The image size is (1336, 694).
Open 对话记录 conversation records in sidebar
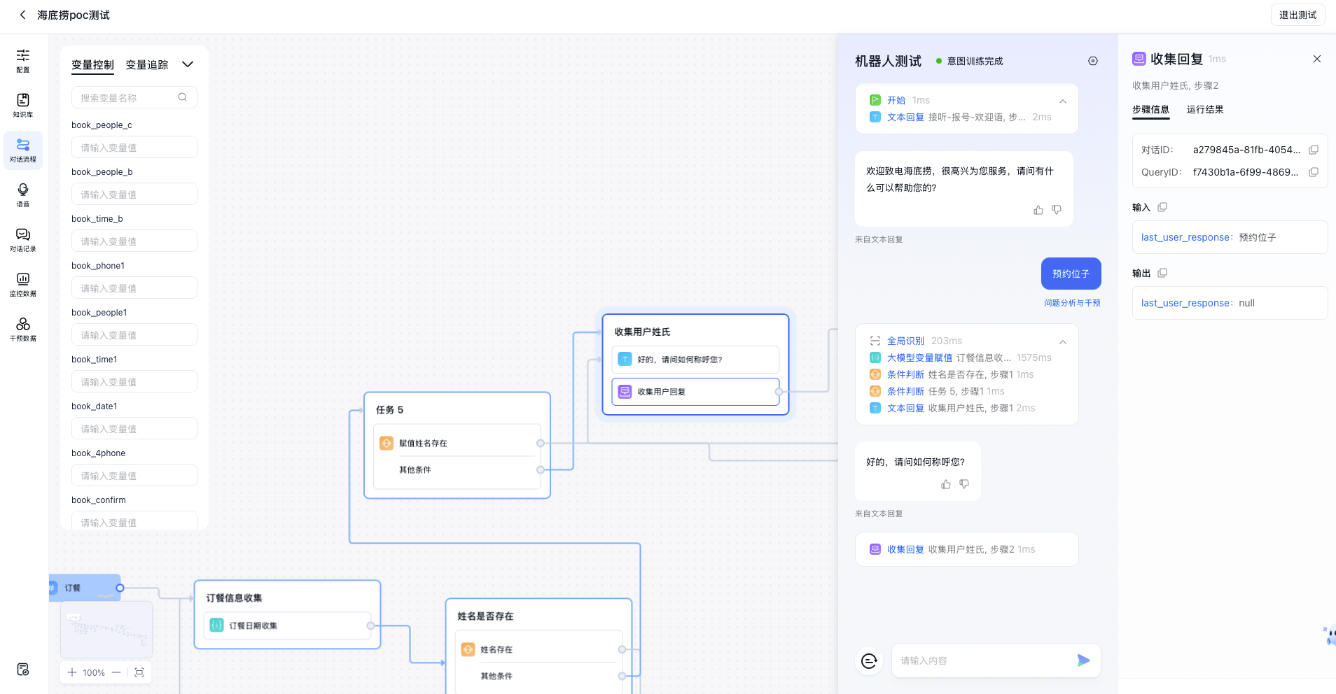pos(23,239)
